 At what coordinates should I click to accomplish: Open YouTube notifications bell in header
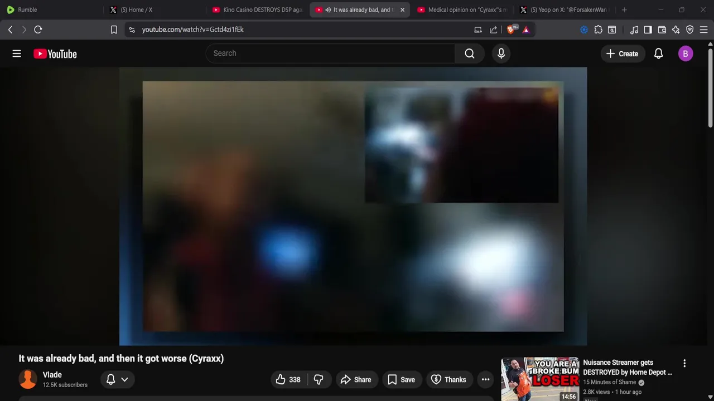[x=658, y=54]
